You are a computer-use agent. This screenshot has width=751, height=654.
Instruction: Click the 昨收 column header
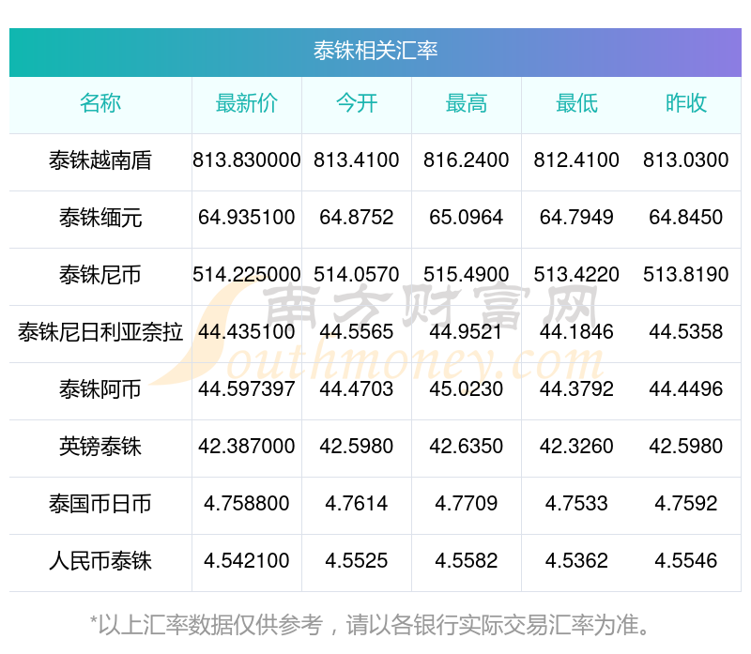coord(686,104)
